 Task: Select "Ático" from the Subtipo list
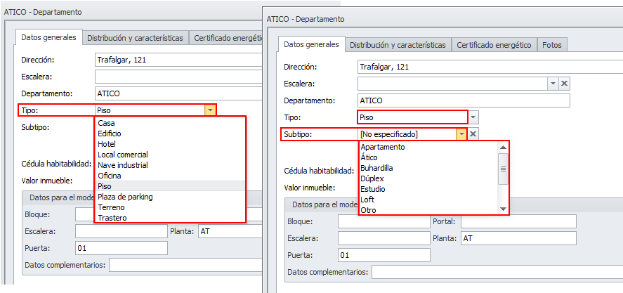369,157
